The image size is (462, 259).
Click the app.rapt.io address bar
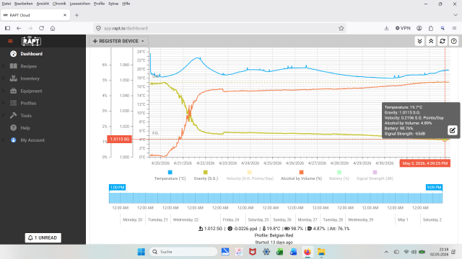coord(219,28)
